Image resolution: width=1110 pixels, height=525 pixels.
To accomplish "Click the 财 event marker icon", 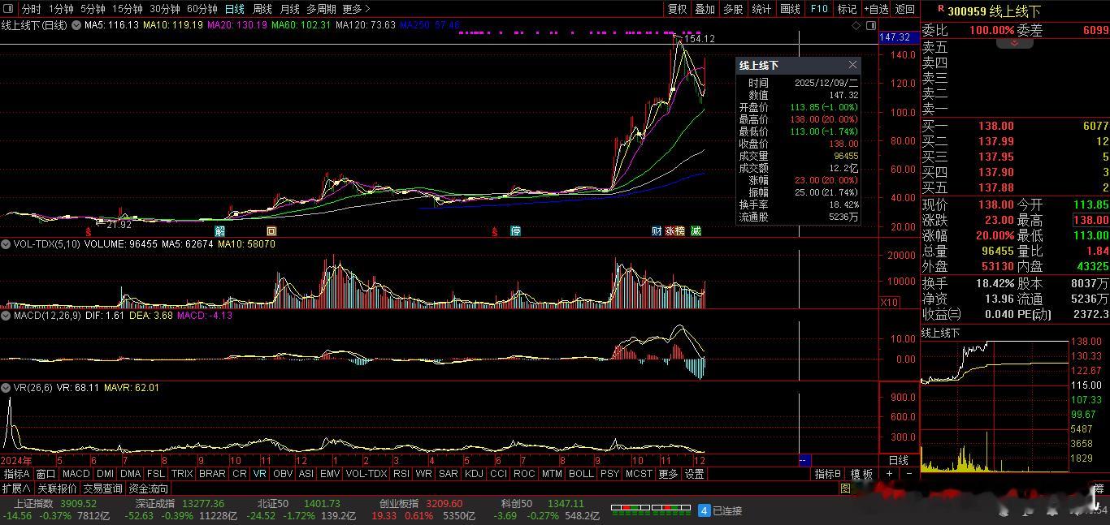I will pos(657,231).
